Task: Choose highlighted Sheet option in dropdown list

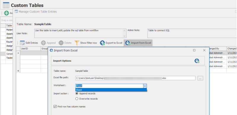Action: 111,90
